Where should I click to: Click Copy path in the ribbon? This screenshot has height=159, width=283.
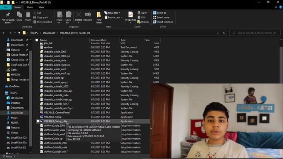pos(41,17)
